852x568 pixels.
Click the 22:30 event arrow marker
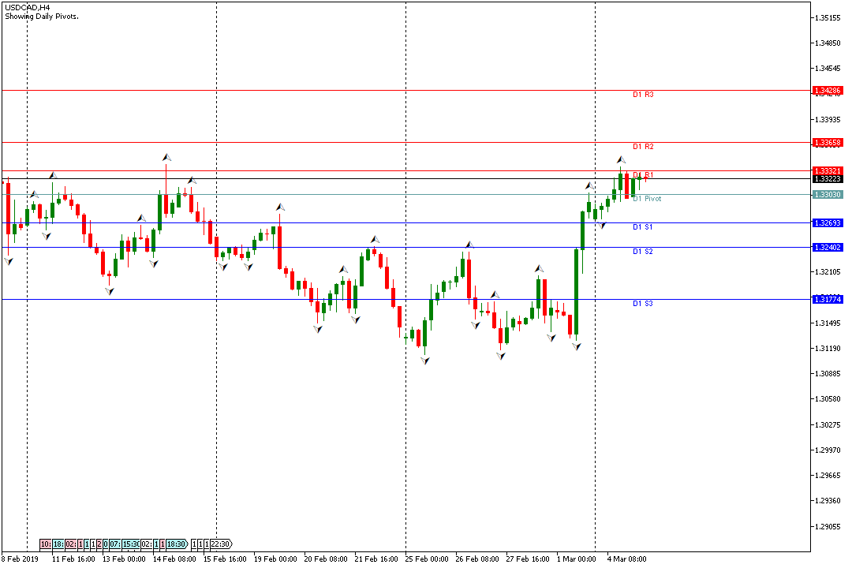pos(221,544)
